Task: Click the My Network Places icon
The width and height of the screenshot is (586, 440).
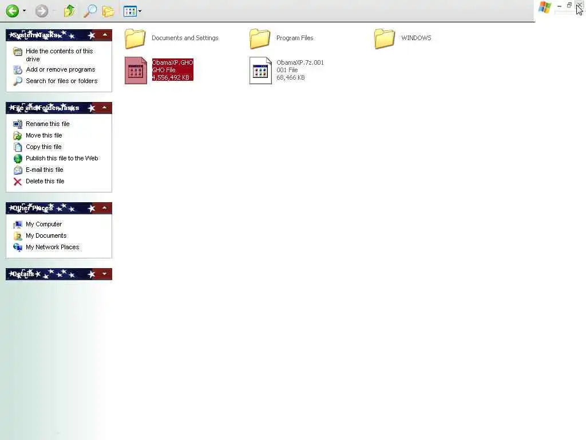Action: click(x=18, y=247)
